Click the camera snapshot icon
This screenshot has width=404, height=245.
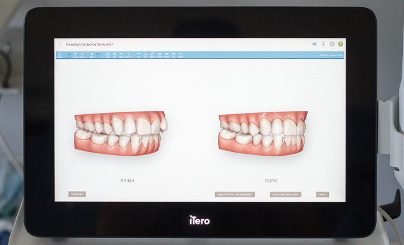[314, 44]
